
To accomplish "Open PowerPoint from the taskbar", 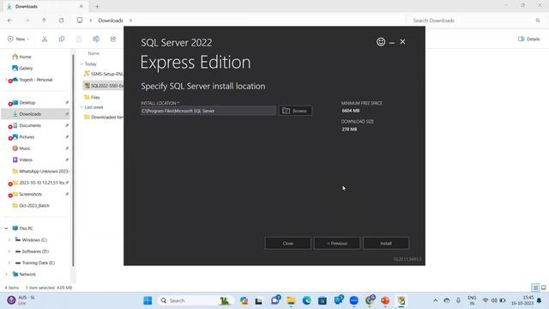I will pyautogui.click(x=385, y=300).
